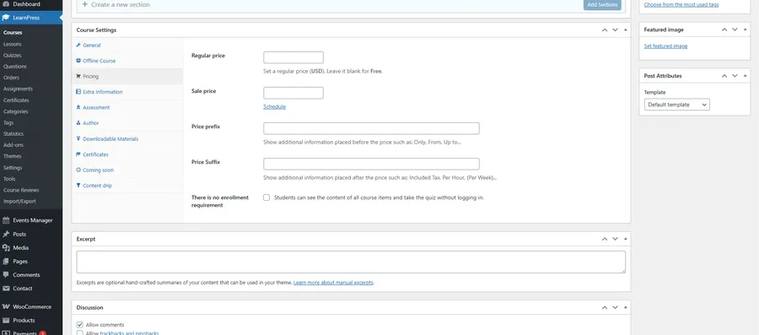Click the Sale price input field
Screen dimensions: 759x335
[x=293, y=93]
